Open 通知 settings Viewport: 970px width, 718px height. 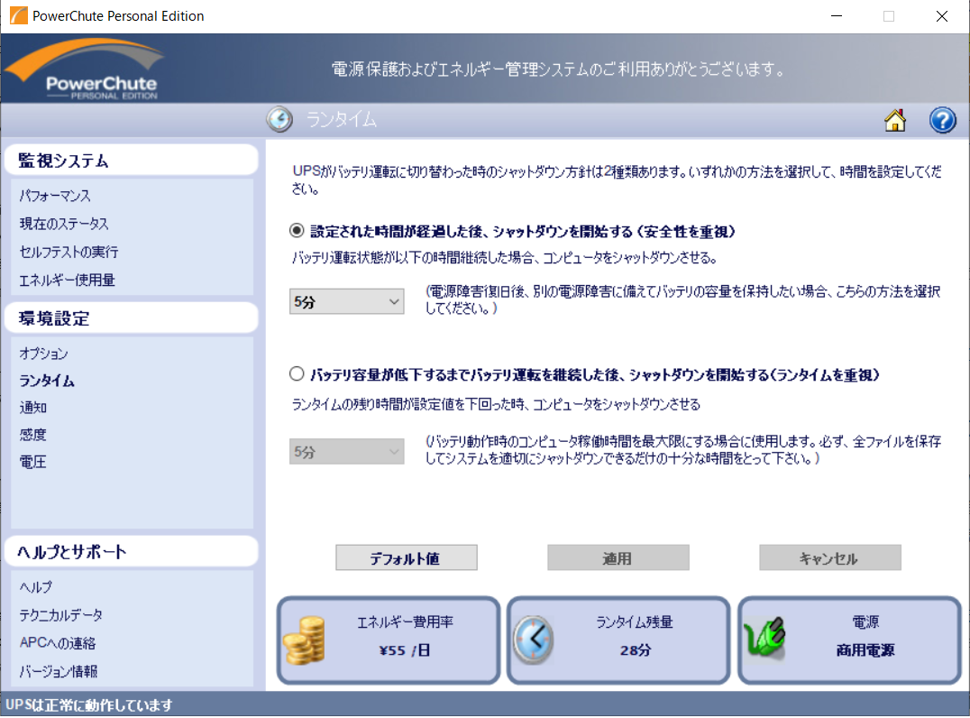[32, 408]
